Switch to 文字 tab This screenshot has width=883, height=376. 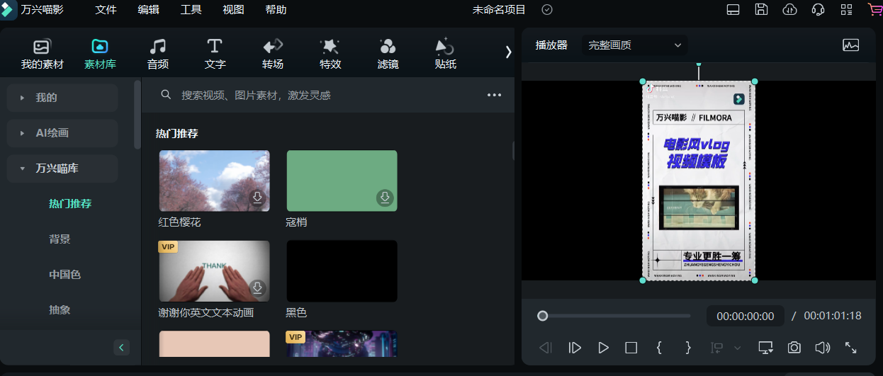(215, 54)
